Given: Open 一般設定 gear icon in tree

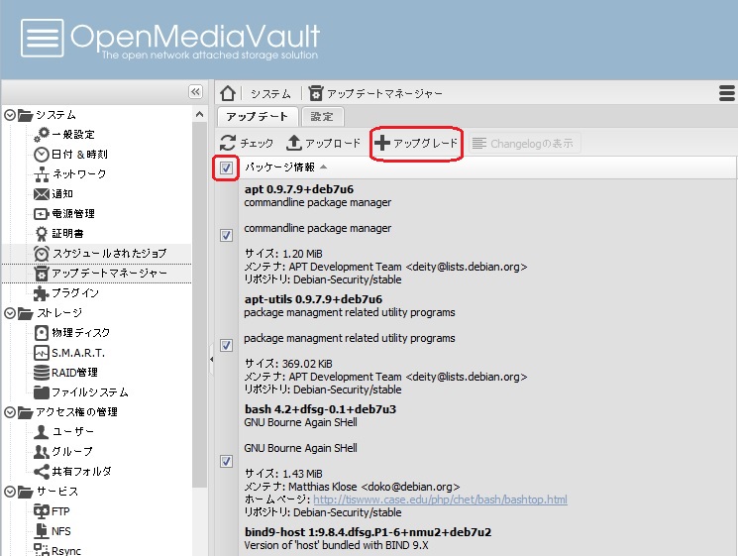Looking at the screenshot, I should click(x=42, y=135).
